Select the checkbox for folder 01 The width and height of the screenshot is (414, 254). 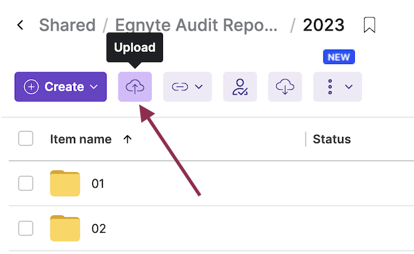tap(25, 184)
